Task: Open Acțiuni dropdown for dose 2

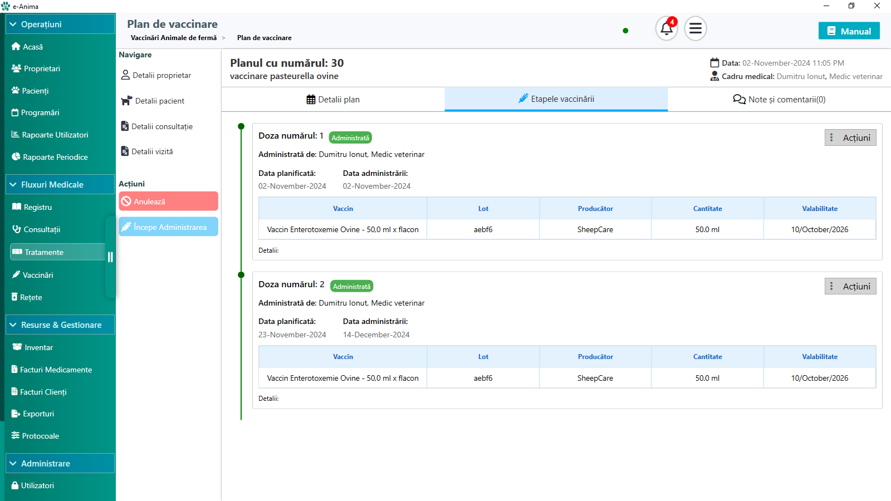Action: 850,286
